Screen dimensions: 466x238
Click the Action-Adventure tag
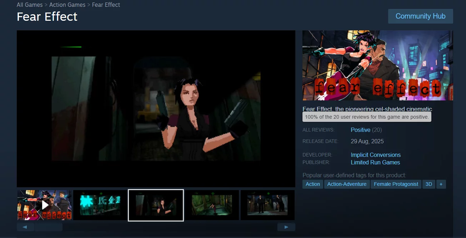347,184
